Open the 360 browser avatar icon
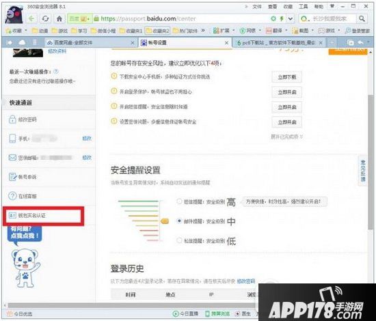 [x=14, y=15]
